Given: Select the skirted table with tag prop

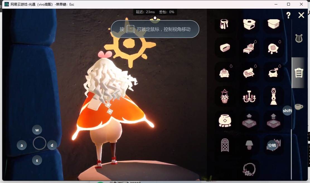Looking at the screenshot, I should 273,73.
